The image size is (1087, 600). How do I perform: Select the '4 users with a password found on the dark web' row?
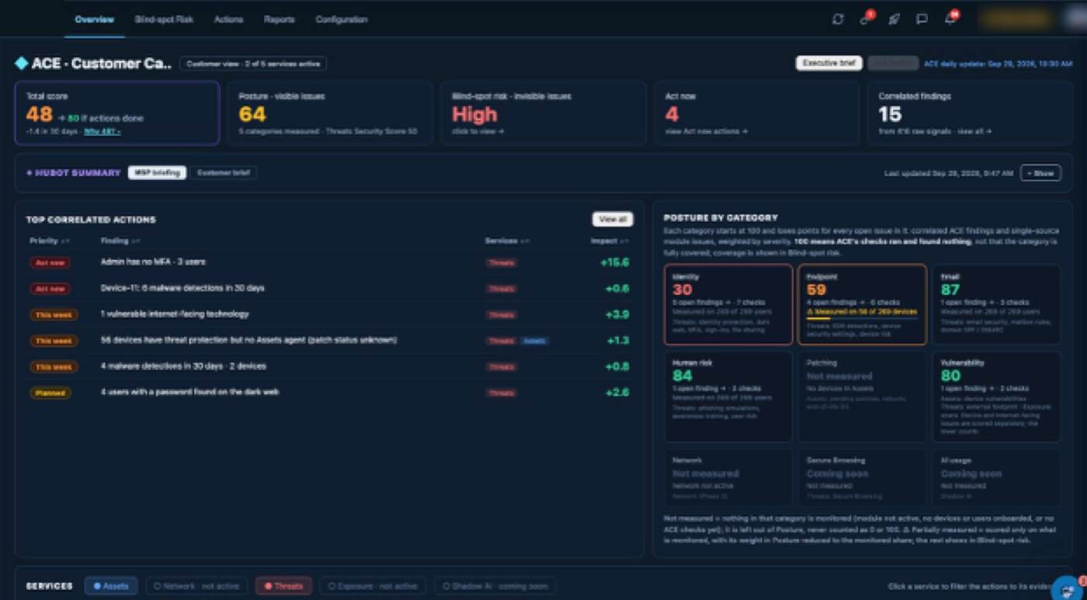click(x=329, y=393)
